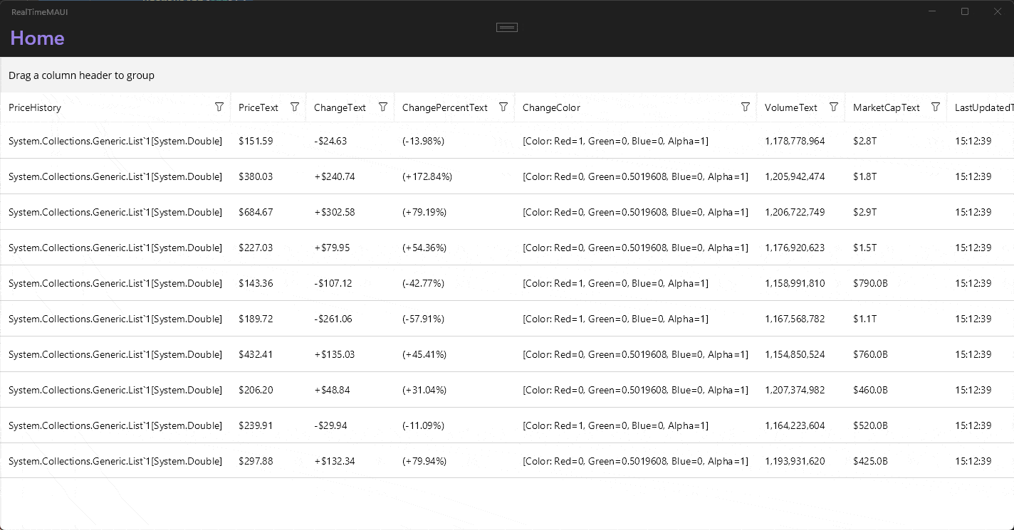Sort by the ChangePercentText column header
Screen dimensions: 1014x530
(x=445, y=107)
